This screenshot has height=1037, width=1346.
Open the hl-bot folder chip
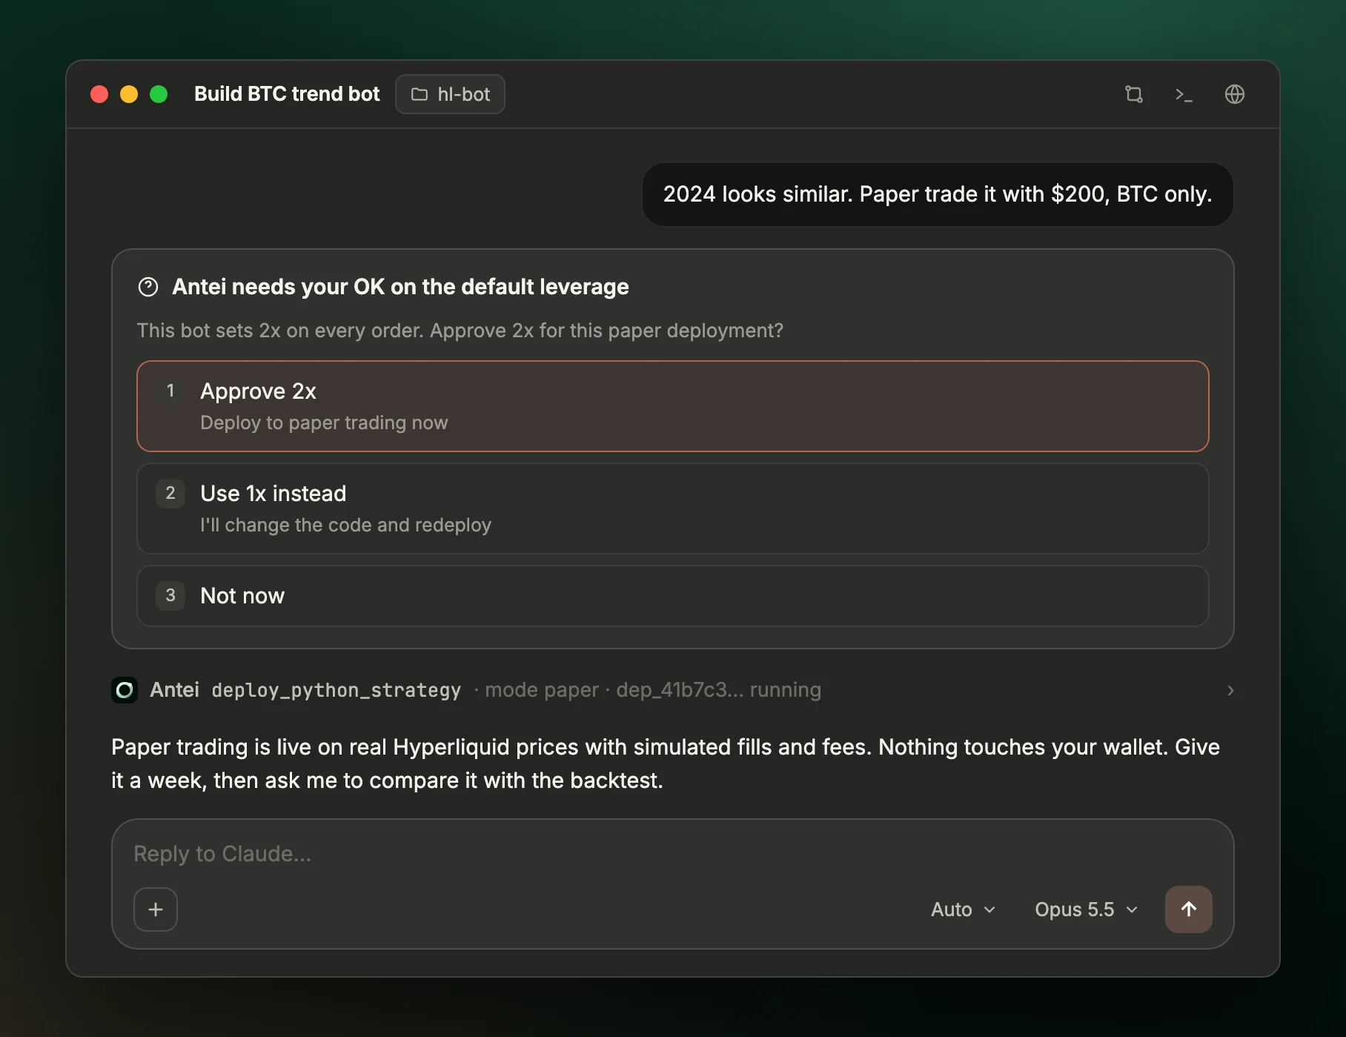(x=450, y=94)
